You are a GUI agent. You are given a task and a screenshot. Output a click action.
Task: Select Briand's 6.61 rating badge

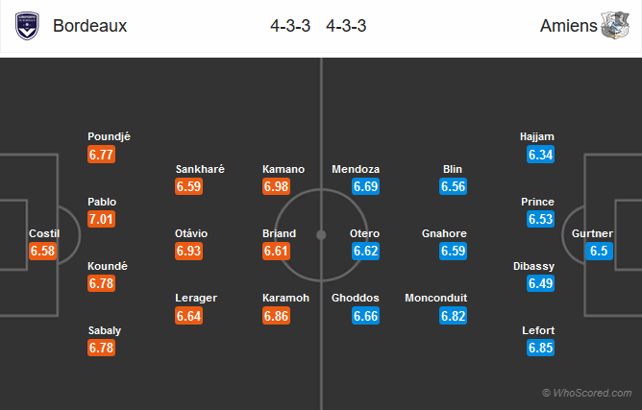[x=276, y=251]
